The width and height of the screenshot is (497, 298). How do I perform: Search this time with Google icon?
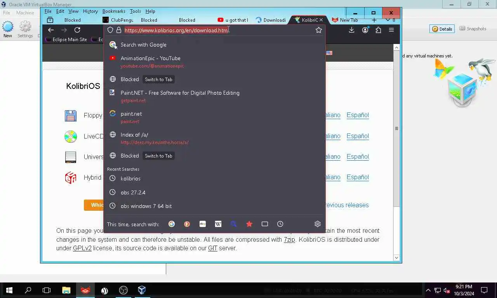coord(172,224)
